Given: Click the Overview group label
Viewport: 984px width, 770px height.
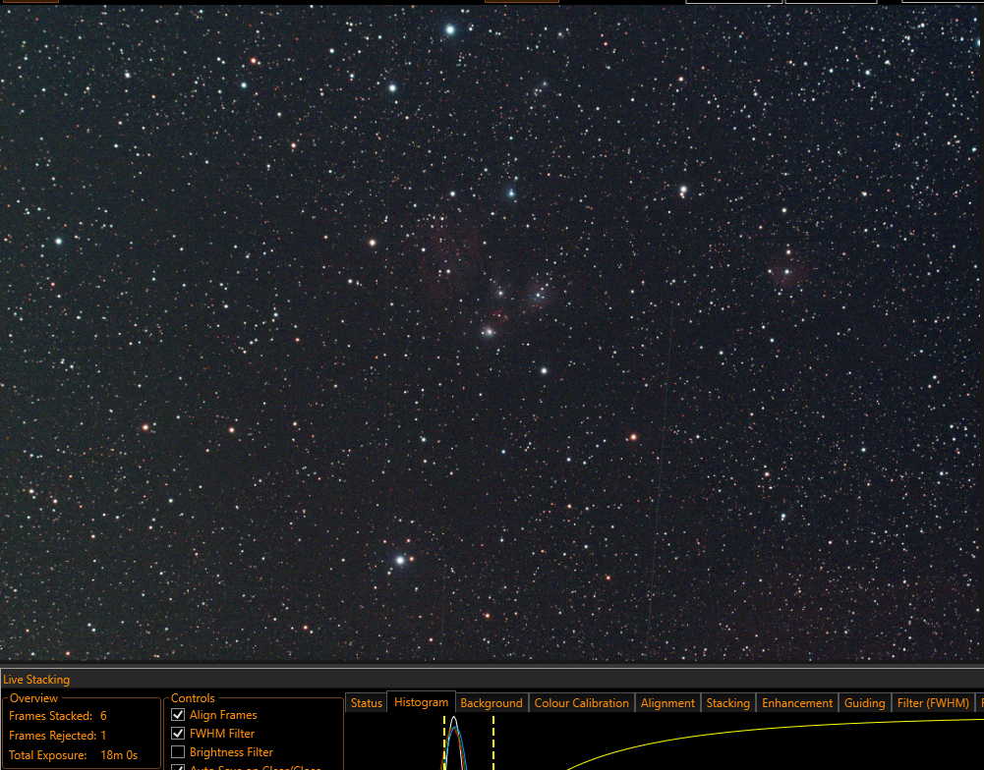Looking at the screenshot, I should (x=33, y=698).
